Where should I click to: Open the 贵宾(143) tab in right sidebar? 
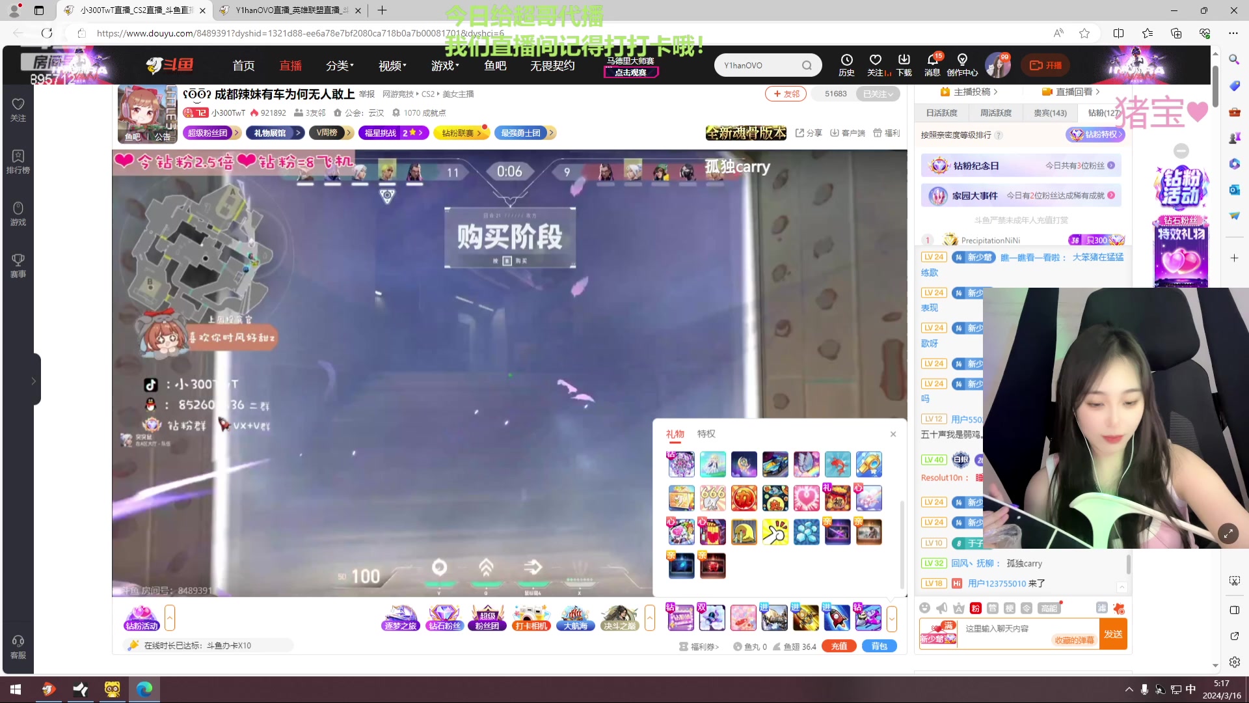1050,113
